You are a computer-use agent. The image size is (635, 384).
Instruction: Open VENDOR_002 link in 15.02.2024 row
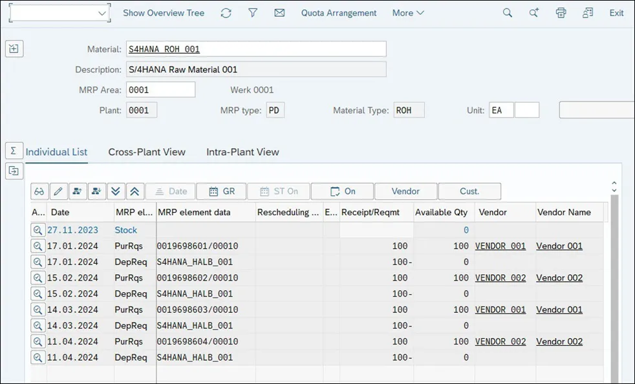coord(500,278)
